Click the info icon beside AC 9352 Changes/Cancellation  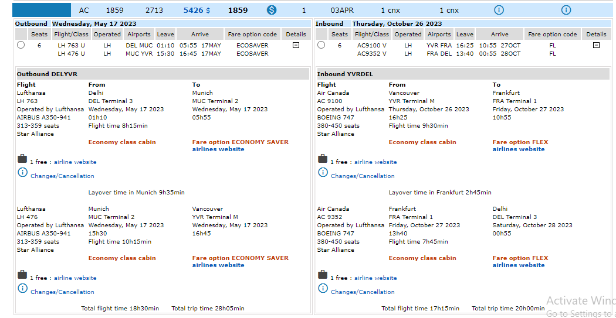pos(323,288)
